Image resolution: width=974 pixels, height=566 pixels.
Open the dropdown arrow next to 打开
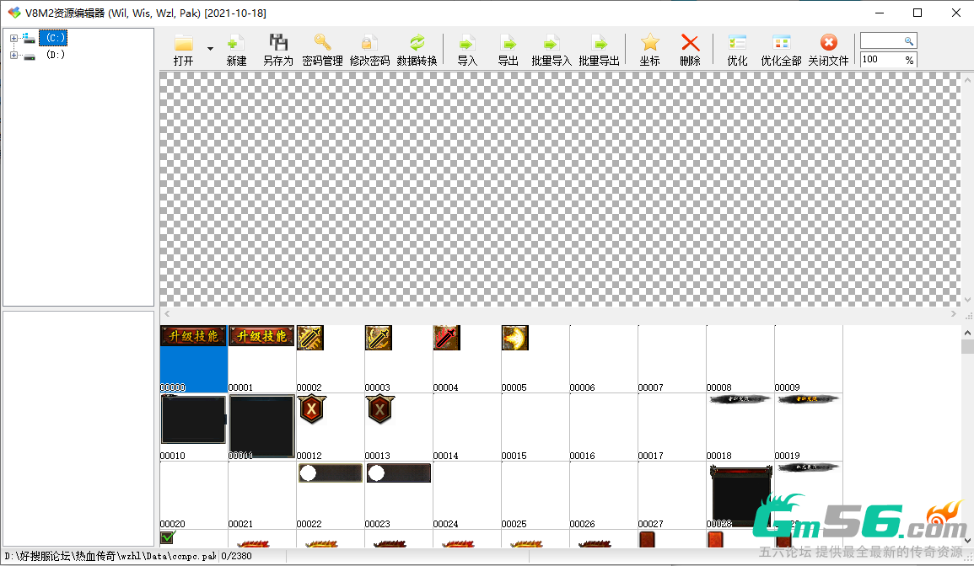210,48
